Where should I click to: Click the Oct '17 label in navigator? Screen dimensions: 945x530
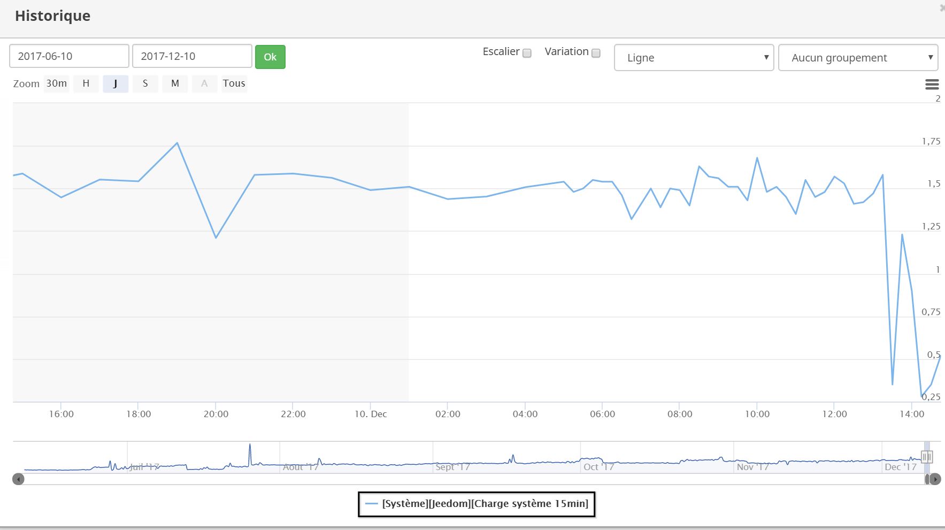pyautogui.click(x=598, y=467)
